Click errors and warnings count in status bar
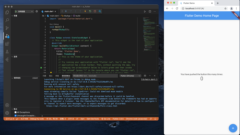This screenshot has width=240, height=135. tap(10, 119)
